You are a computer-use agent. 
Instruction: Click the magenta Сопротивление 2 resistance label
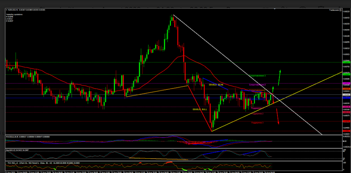point(257,85)
